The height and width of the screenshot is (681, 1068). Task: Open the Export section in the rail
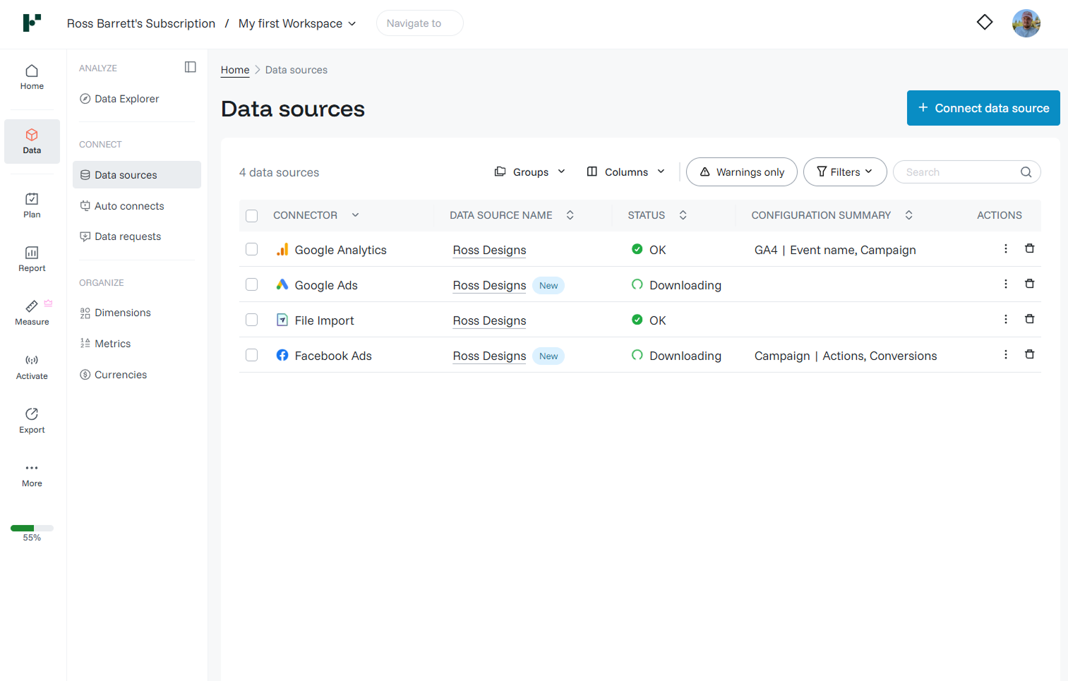click(32, 421)
